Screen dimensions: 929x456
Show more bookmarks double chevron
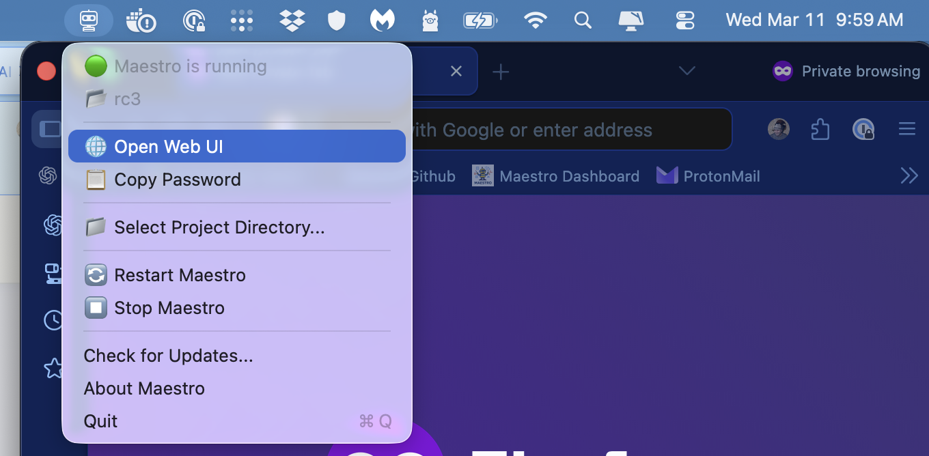pos(909,176)
